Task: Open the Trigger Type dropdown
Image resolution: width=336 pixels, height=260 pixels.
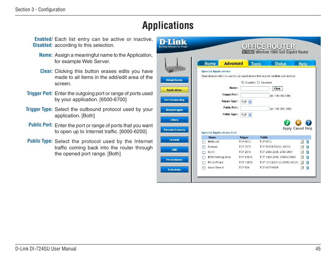Action: tap(246, 102)
